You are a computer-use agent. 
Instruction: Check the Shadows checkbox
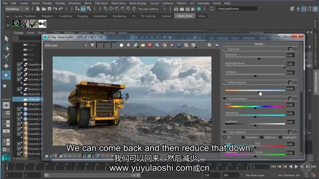(243, 137)
